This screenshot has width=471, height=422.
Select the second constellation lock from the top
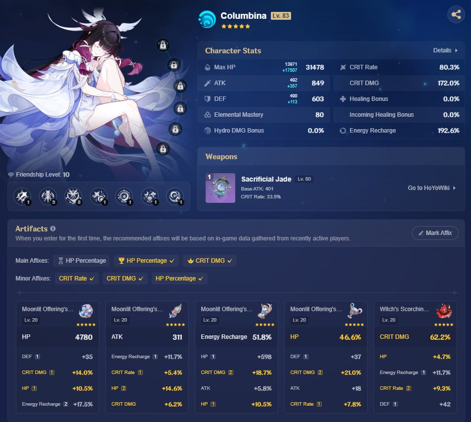[x=173, y=65]
